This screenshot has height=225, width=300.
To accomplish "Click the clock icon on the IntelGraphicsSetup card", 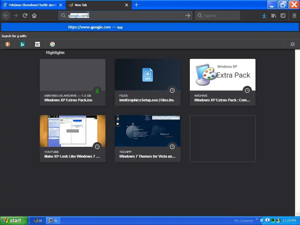I will click(x=172, y=91).
